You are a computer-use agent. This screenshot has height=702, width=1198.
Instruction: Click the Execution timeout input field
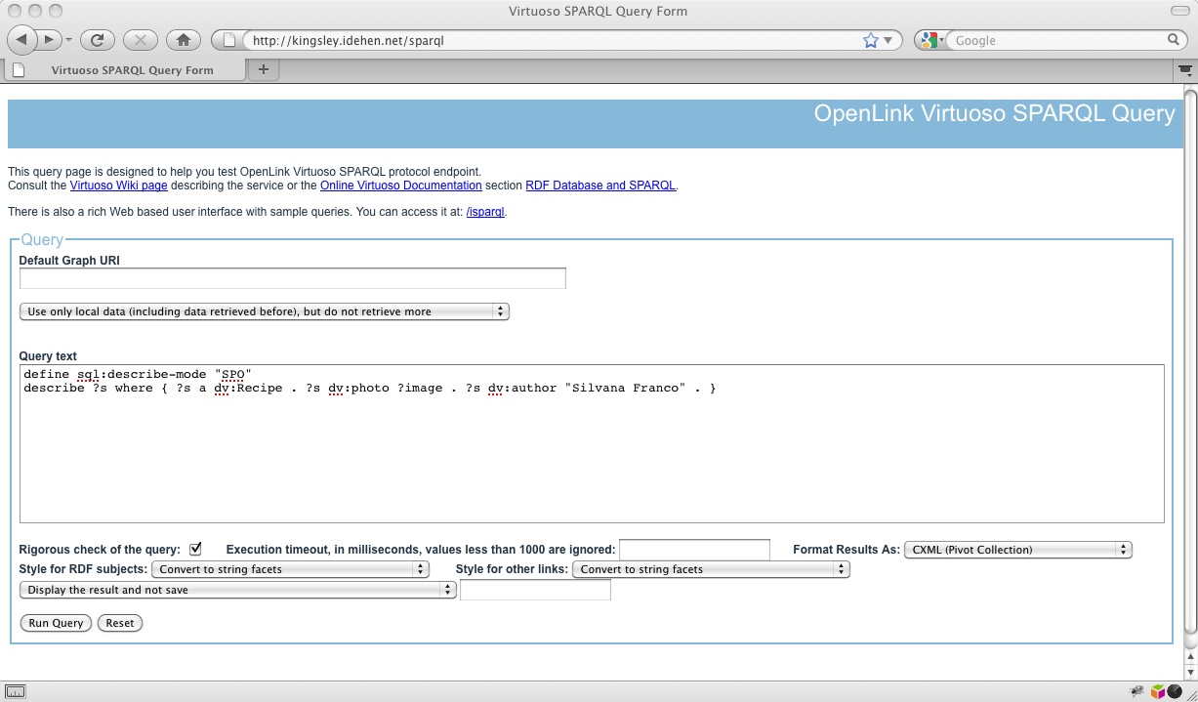(x=694, y=550)
